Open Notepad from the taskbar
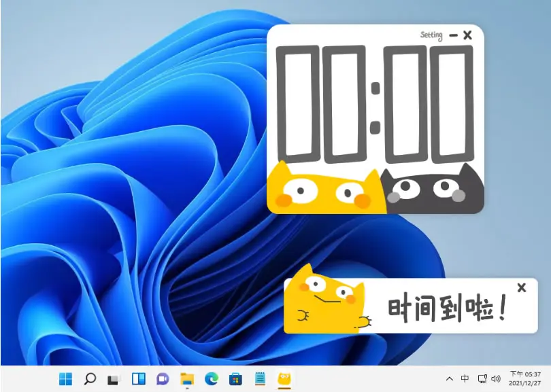 (x=260, y=378)
